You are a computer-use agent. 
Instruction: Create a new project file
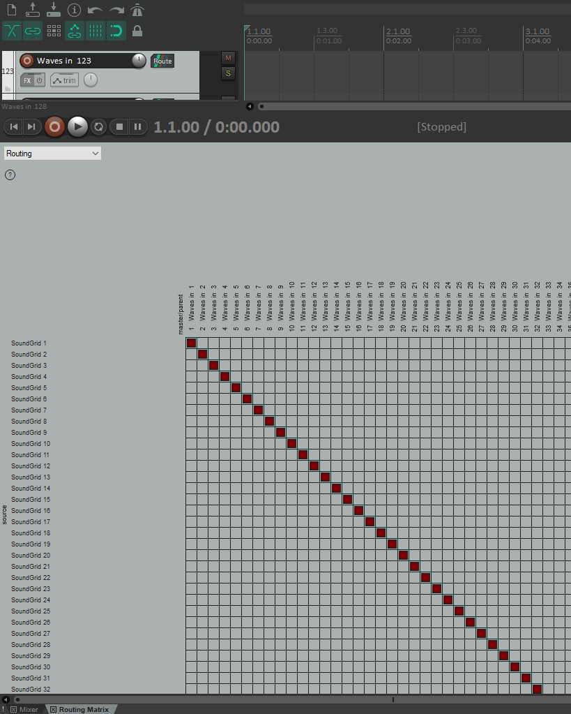tap(12, 10)
